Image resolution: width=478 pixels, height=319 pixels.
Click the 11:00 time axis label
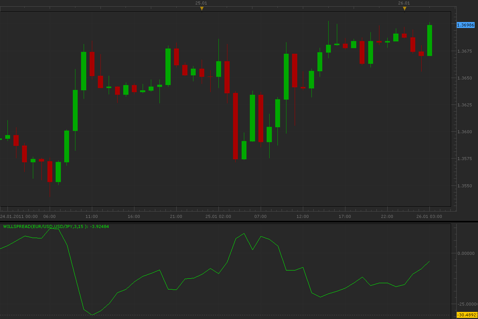(x=92, y=216)
